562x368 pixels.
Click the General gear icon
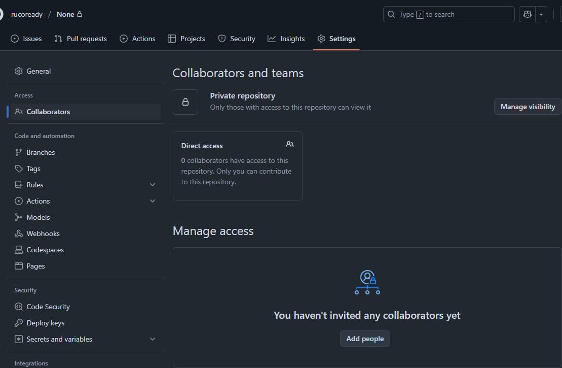(x=19, y=71)
